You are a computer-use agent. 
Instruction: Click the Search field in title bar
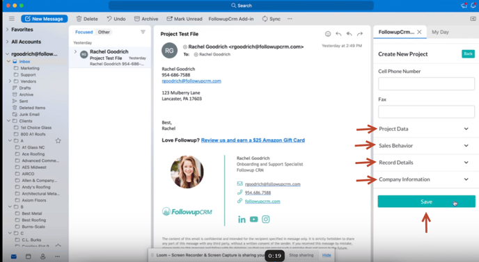tap(242, 6)
